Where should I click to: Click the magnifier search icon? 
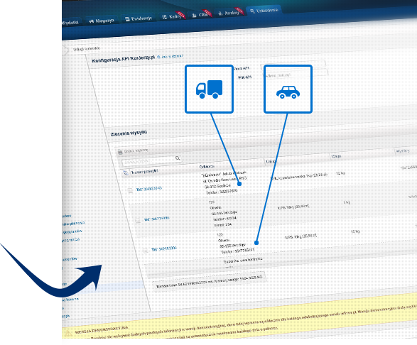pos(178,158)
